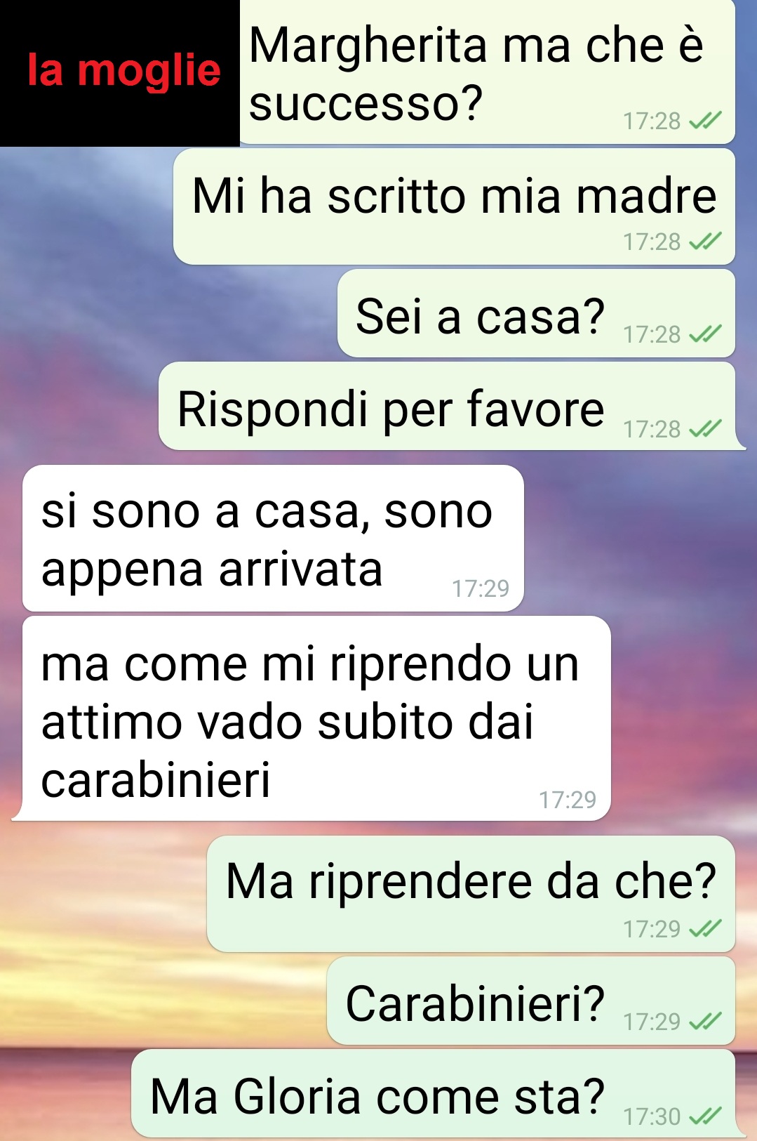Click the red 'la moglie' label
Viewport: 757px width, 1141px height.
pyautogui.click(x=124, y=71)
